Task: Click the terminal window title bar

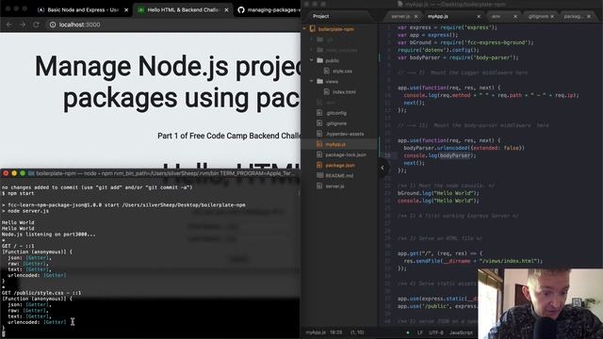Action: click(150, 173)
